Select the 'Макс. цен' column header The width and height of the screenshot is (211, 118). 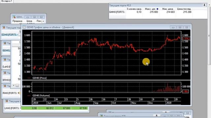pyautogui.click(x=150, y=9)
